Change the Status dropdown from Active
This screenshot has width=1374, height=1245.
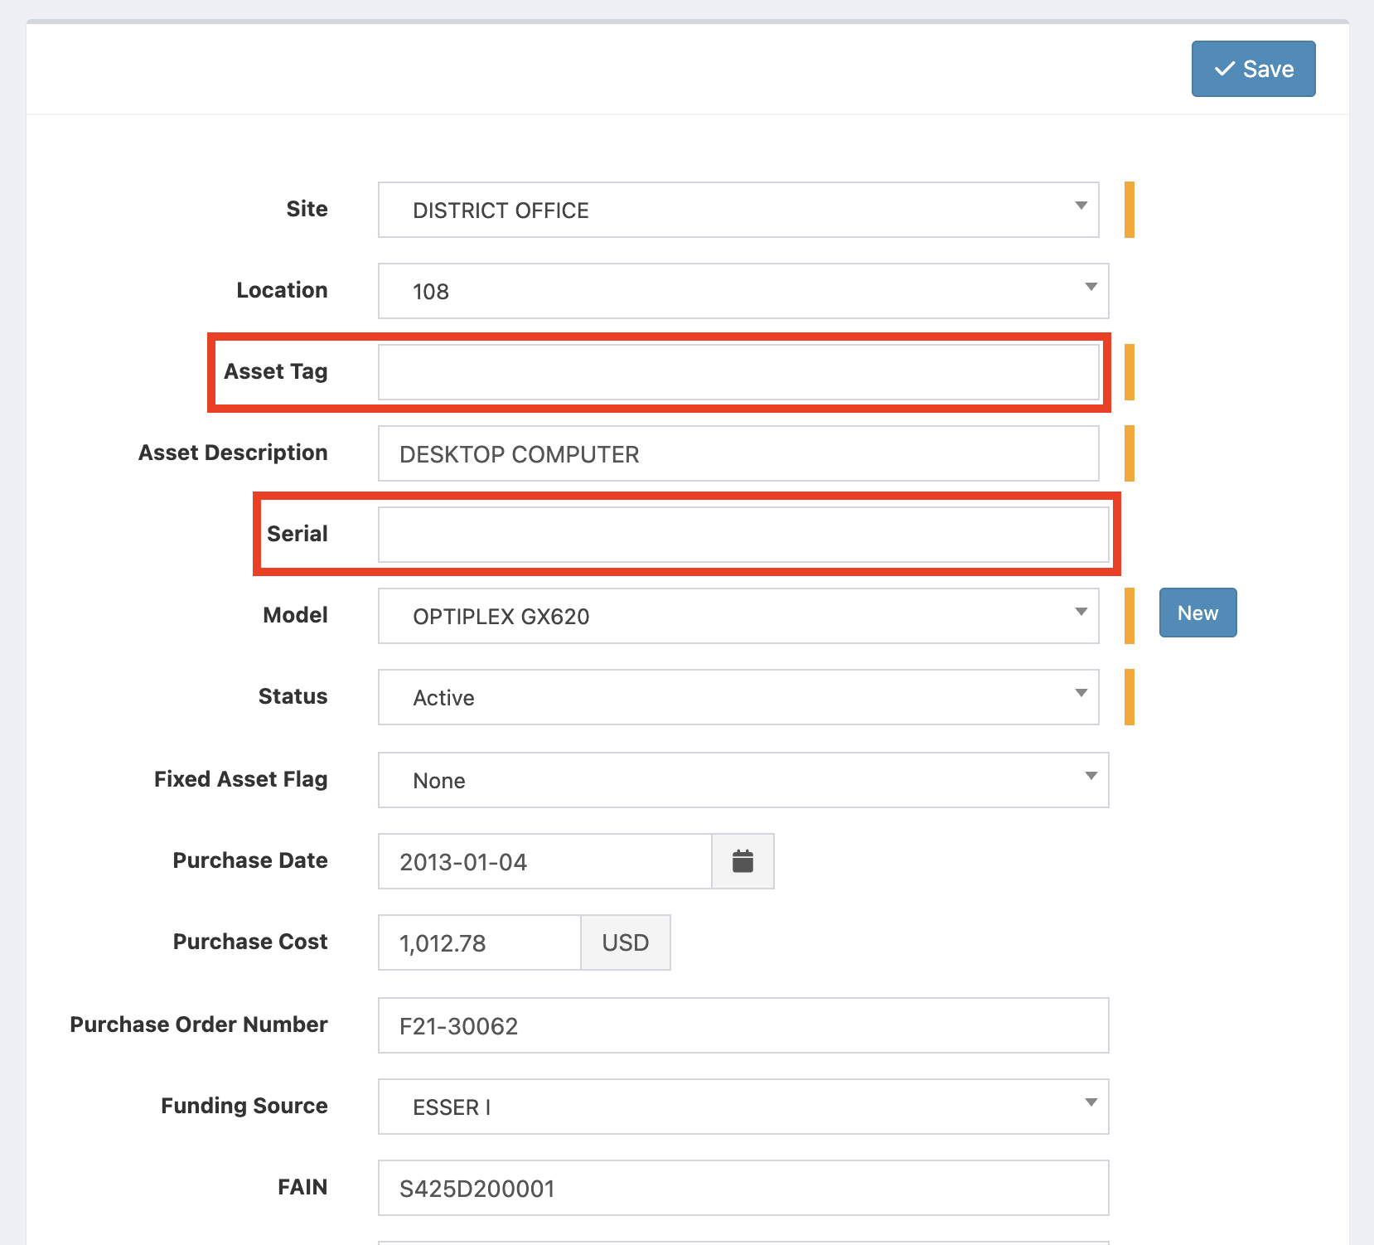(738, 697)
